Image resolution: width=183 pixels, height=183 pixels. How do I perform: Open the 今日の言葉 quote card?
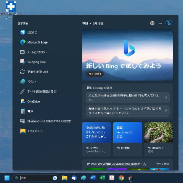point(96,139)
